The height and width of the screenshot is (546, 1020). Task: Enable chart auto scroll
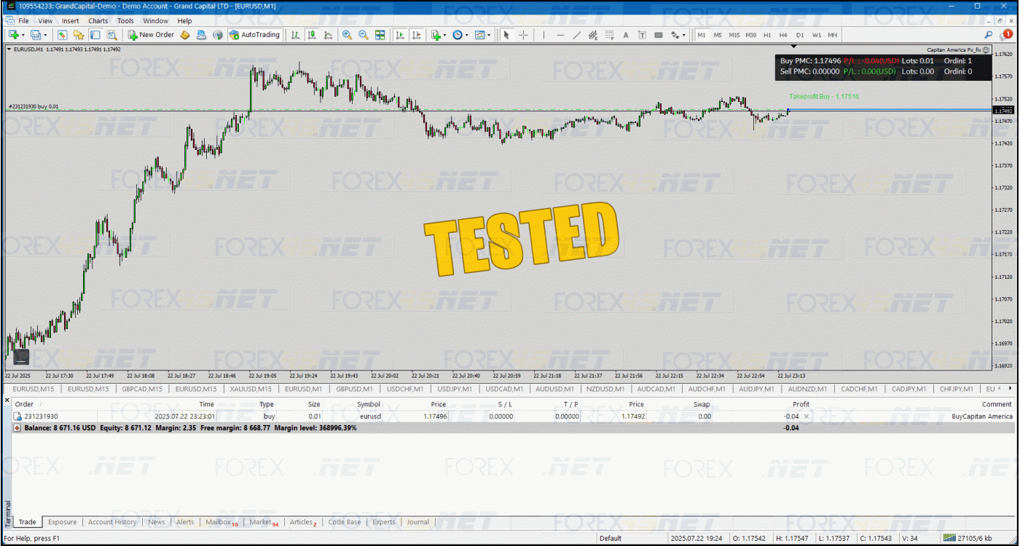400,35
